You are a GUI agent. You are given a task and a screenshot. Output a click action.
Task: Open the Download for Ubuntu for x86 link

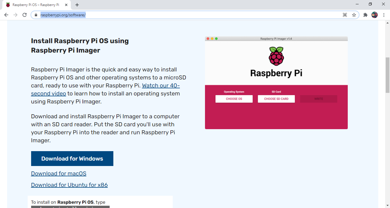click(69, 185)
